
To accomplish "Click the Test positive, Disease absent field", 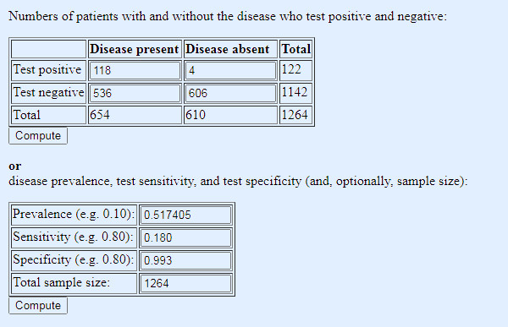I will [x=230, y=70].
